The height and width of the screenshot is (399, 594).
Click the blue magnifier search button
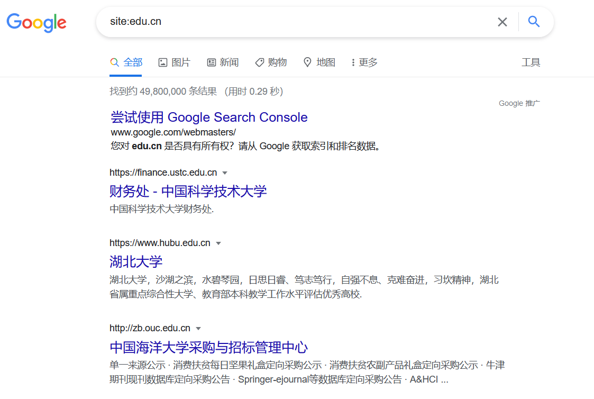tap(534, 22)
